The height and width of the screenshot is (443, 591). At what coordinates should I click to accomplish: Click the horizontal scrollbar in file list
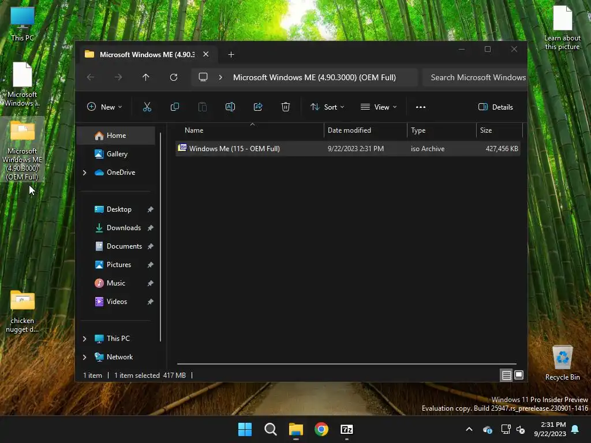tap(347, 364)
